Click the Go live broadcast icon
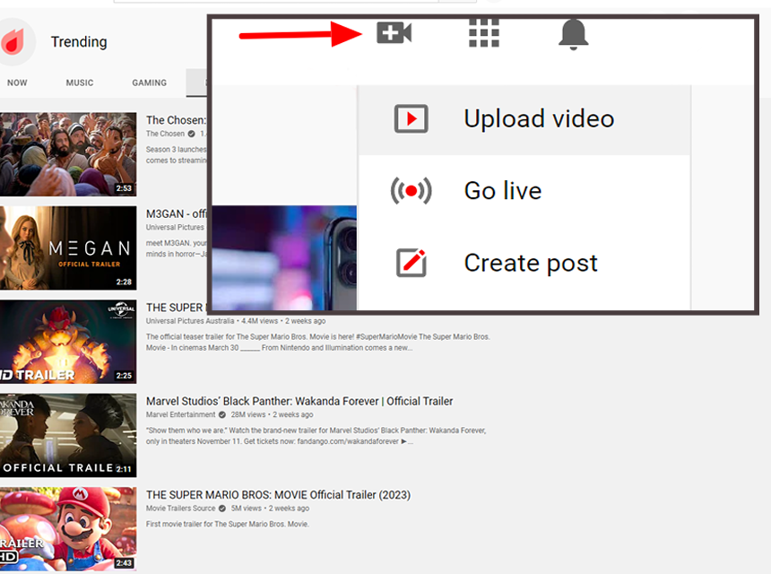 [411, 191]
